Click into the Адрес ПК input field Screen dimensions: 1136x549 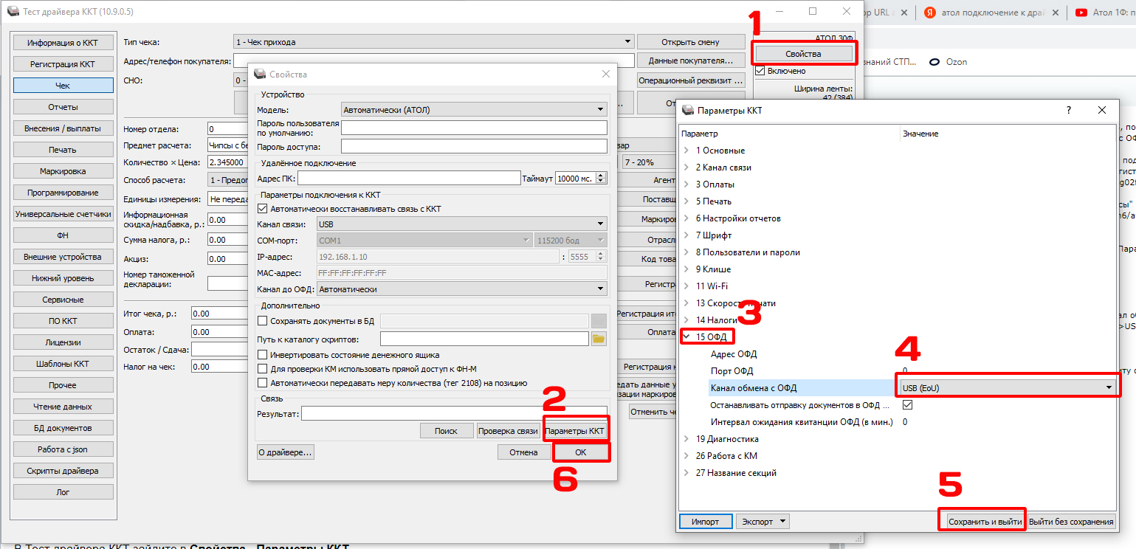point(409,178)
